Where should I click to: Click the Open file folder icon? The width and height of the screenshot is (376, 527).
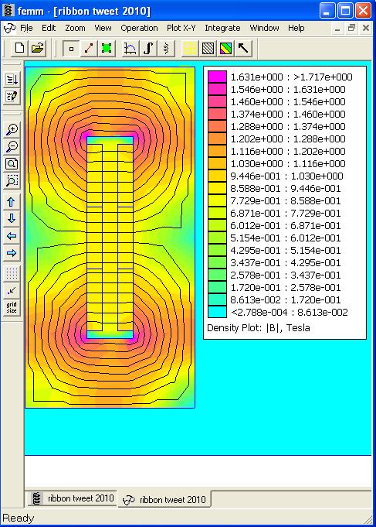(38, 49)
